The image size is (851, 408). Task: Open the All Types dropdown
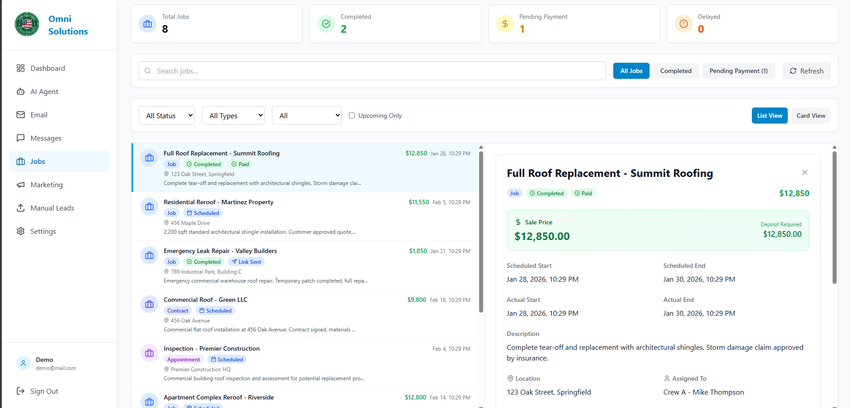point(233,116)
